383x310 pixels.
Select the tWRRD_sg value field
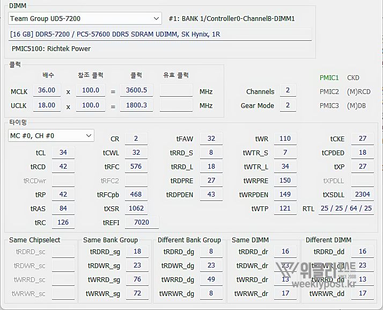point(137,279)
